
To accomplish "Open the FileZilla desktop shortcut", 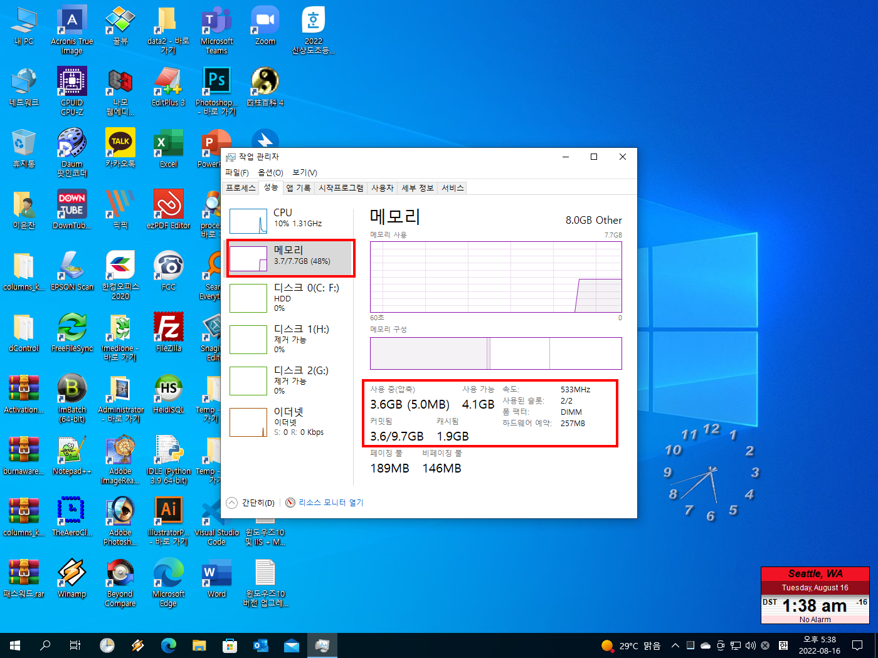I will (x=168, y=333).
